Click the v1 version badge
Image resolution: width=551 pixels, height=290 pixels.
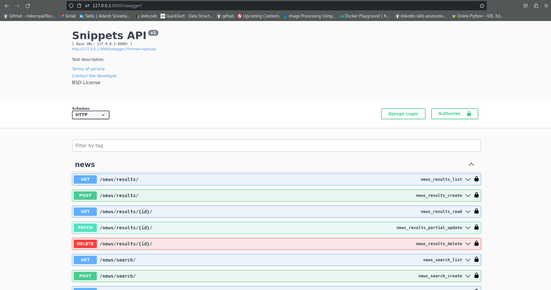coord(153,33)
